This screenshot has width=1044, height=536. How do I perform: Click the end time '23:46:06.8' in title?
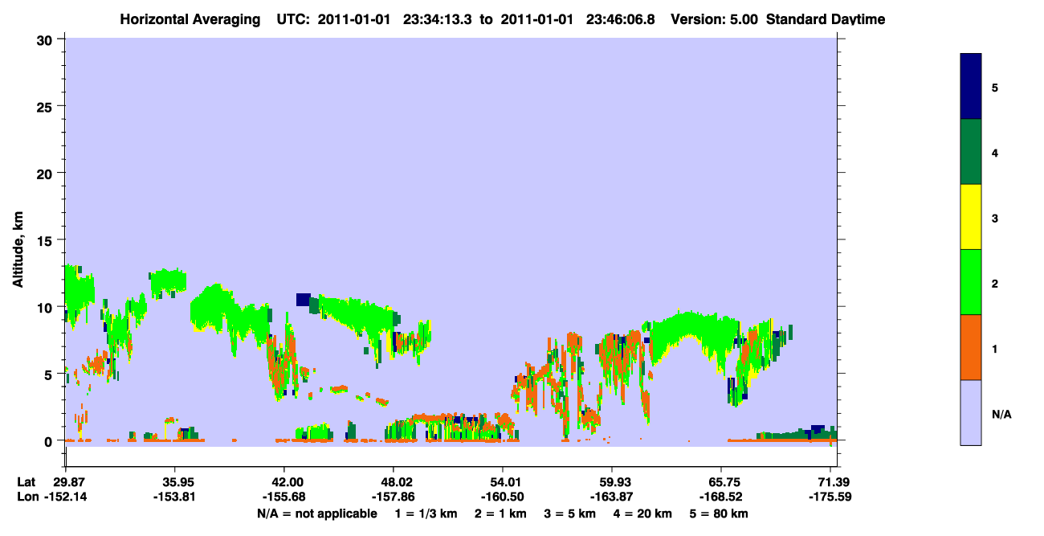click(x=622, y=18)
